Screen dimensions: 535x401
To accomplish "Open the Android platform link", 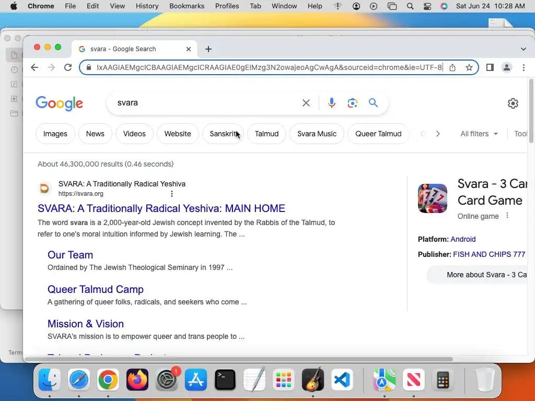I will tap(463, 239).
